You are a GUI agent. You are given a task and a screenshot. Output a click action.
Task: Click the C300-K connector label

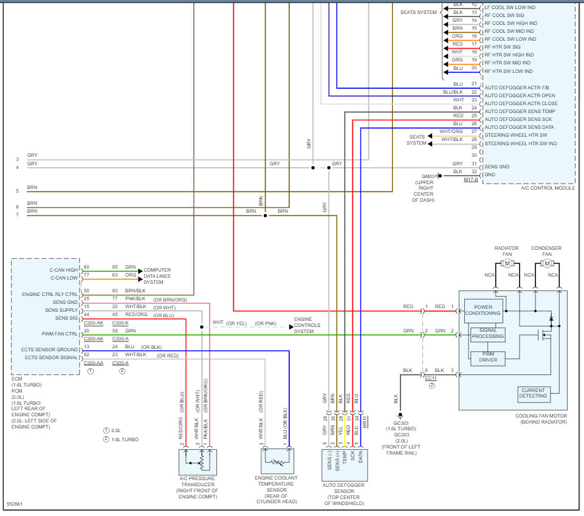[x=120, y=323]
